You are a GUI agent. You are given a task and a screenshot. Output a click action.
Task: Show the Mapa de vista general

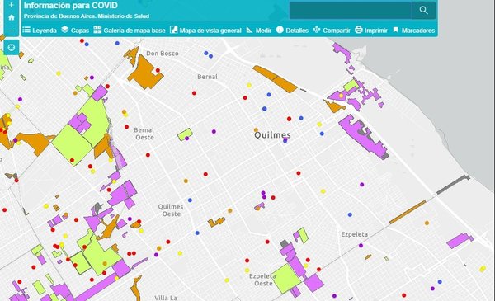click(x=205, y=31)
